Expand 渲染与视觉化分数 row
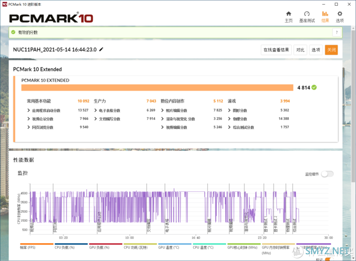356x261 pixels. tap(162, 118)
